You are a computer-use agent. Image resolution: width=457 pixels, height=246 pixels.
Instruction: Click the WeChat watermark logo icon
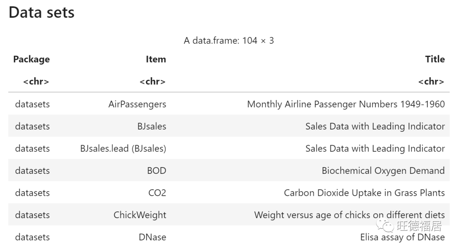pos(385,226)
